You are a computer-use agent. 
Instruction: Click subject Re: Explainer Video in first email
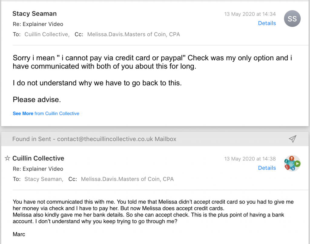38,24
